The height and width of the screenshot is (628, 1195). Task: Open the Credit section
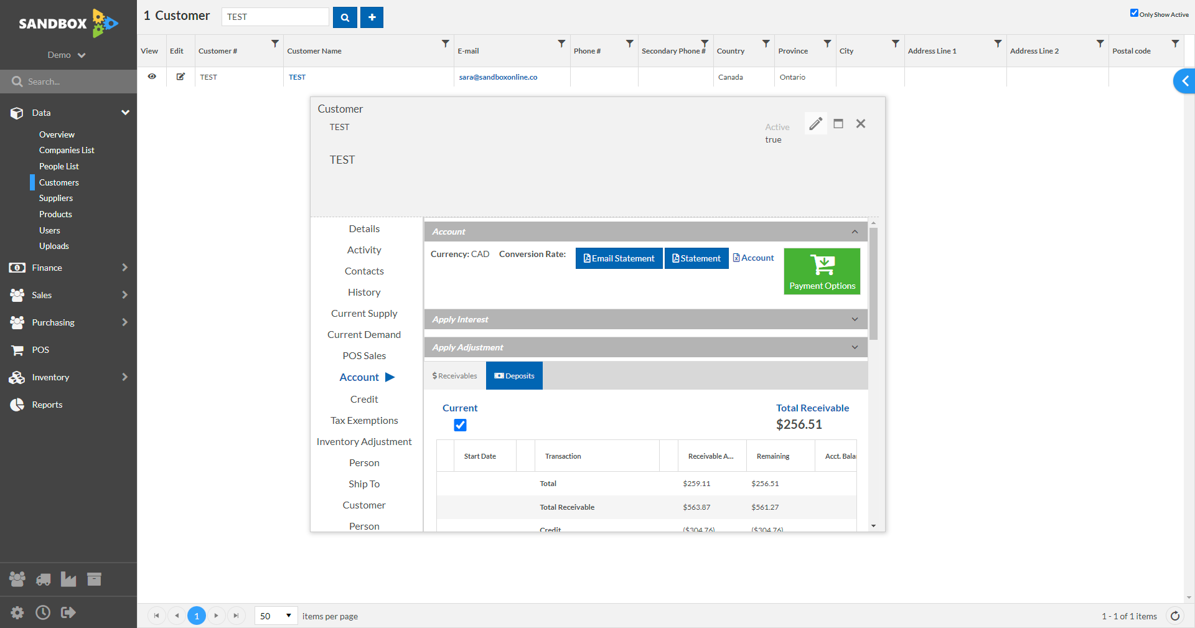pyautogui.click(x=364, y=400)
